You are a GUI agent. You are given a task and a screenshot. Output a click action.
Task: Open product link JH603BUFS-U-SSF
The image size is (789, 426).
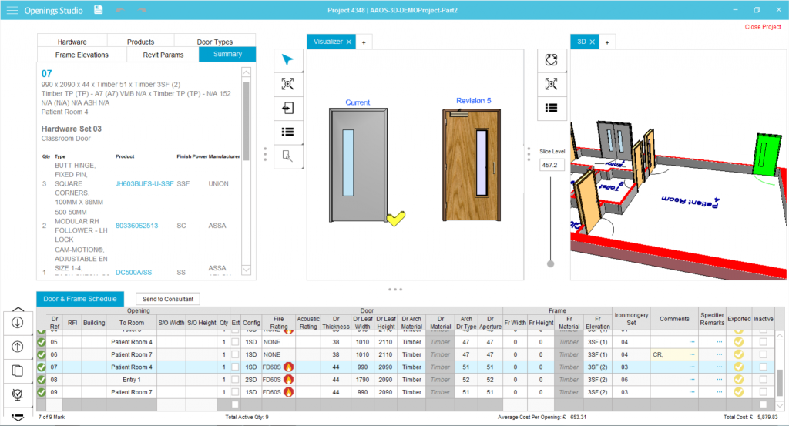point(144,184)
